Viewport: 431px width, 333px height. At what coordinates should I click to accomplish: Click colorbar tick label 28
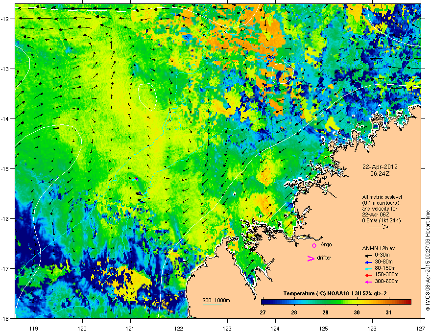point(294,312)
